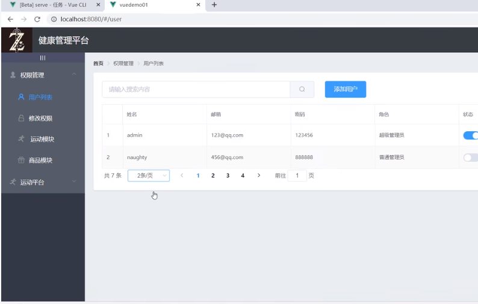Image resolution: width=478 pixels, height=304 pixels.
Task: Open 运动模块 in the sidebar
Action: point(43,139)
